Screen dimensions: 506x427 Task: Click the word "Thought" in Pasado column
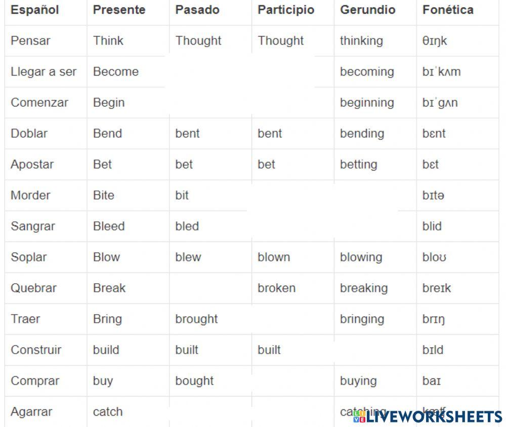198,41
